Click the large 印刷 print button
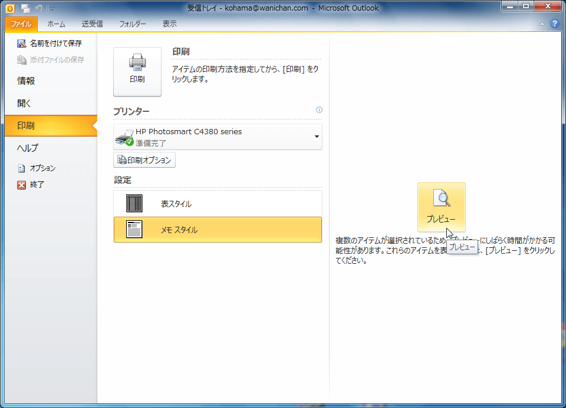The height and width of the screenshot is (408, 566). pyautogui.click(x=137, y=71)
